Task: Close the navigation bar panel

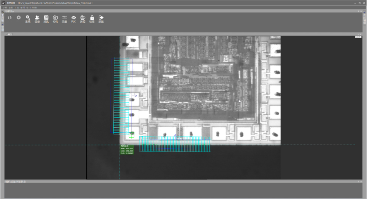Action: click(361, 11)
